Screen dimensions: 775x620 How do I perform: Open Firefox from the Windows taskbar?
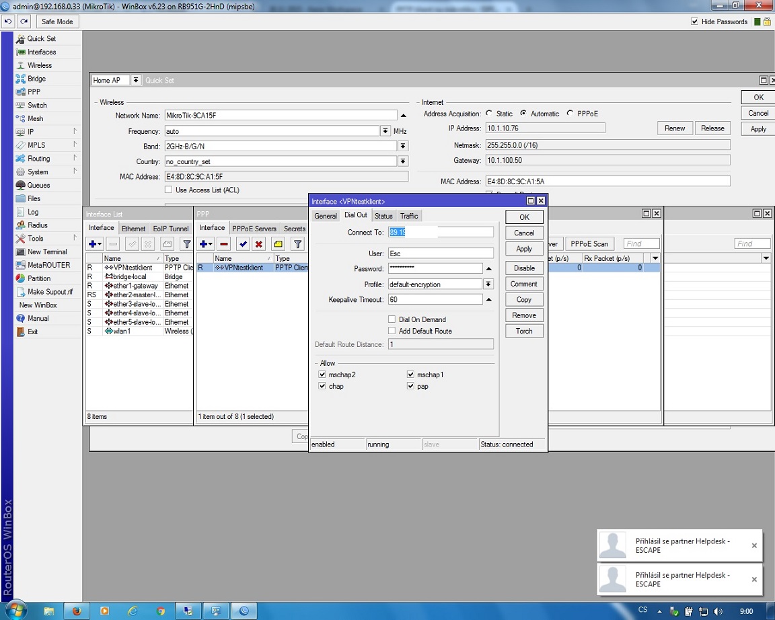point(77,611)
